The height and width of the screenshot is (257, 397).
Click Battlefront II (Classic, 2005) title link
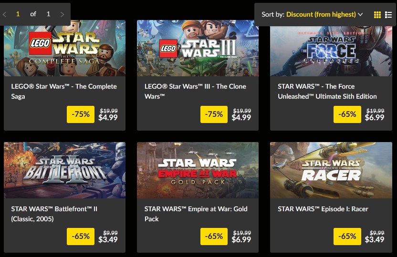click(x=54, y=214)
